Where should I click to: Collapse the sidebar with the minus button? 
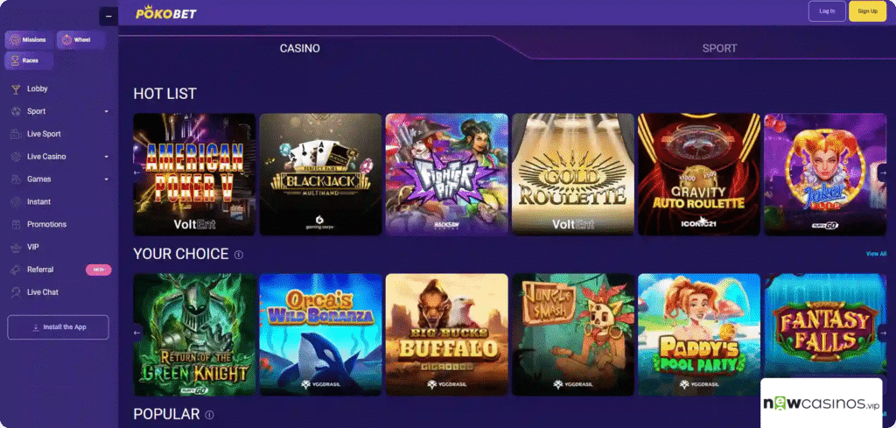108,17
